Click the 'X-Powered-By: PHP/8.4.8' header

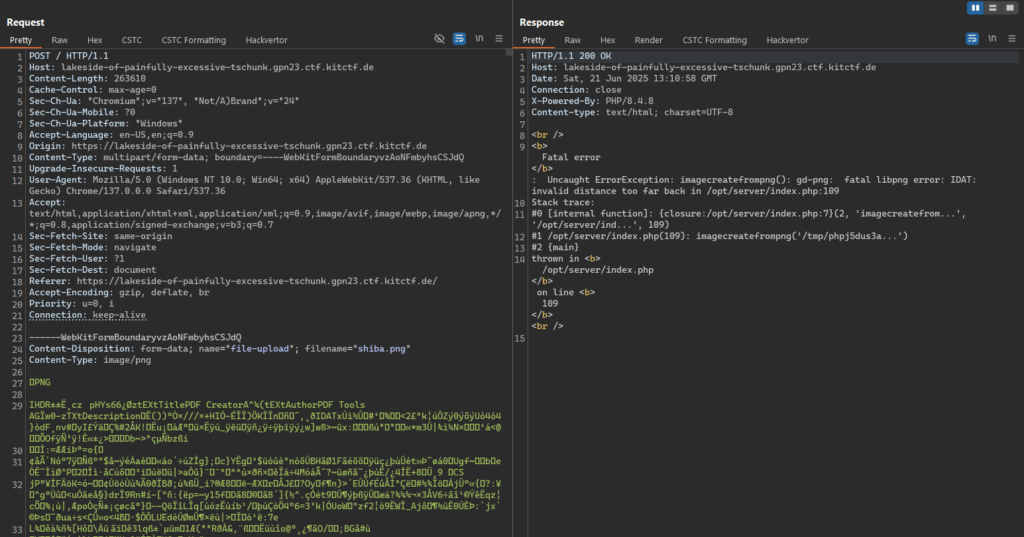tap(593, 101)
